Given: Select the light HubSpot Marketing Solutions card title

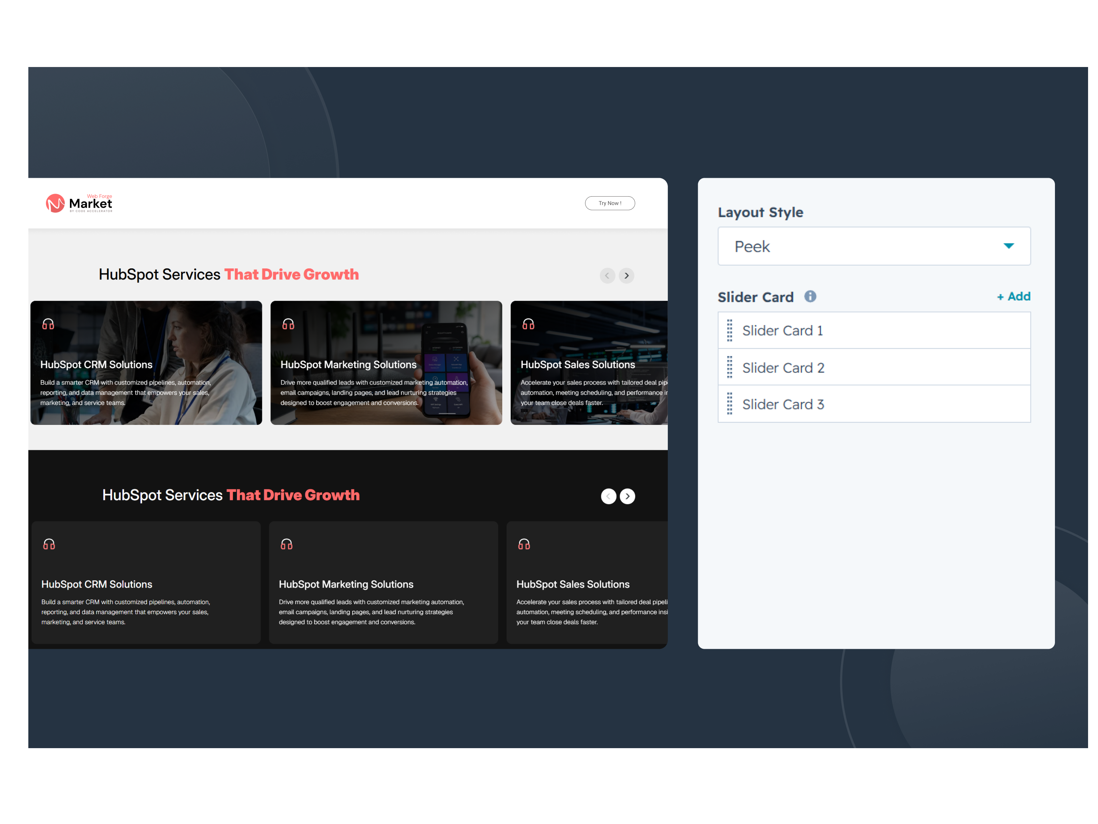Looking at the screenshot, I should 348,365.
